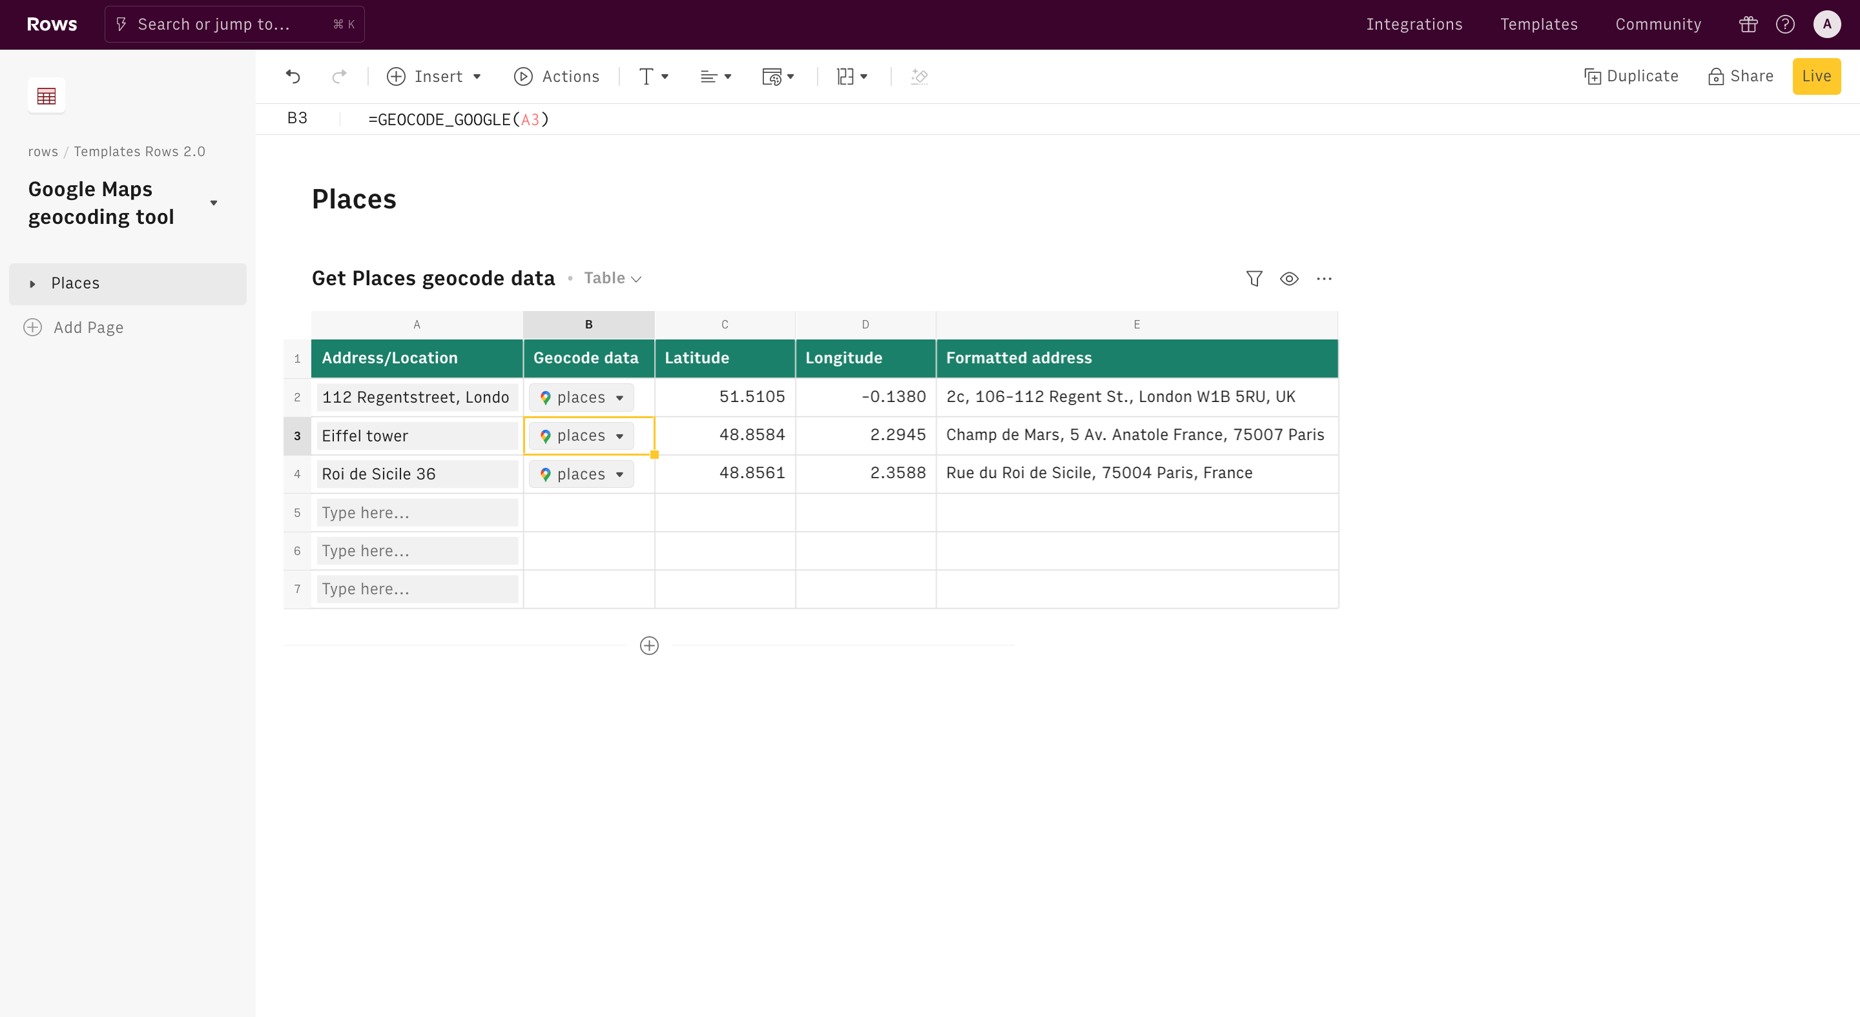The image size is (1860, 1017).
Task: Click the filter icon on table
Action: (x=1254, y=278)
